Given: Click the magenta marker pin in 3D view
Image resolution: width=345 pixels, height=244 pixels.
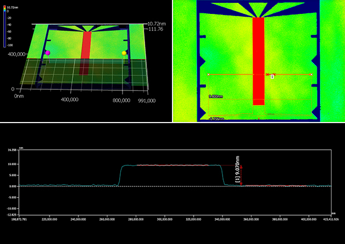Looking at the screenshot, I should (47, 53).
